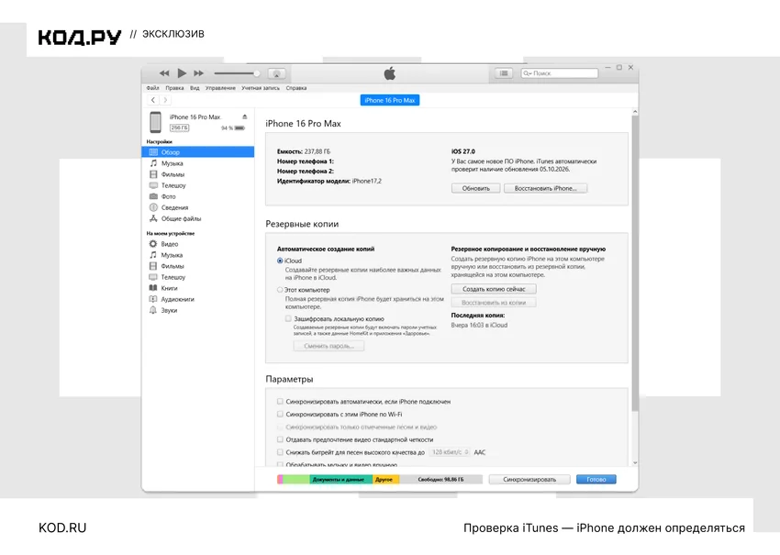Check sync only checked songs and videos
The height and width of the screenshot is (555, 780).
pyautogui.click(x=280, y=427)
